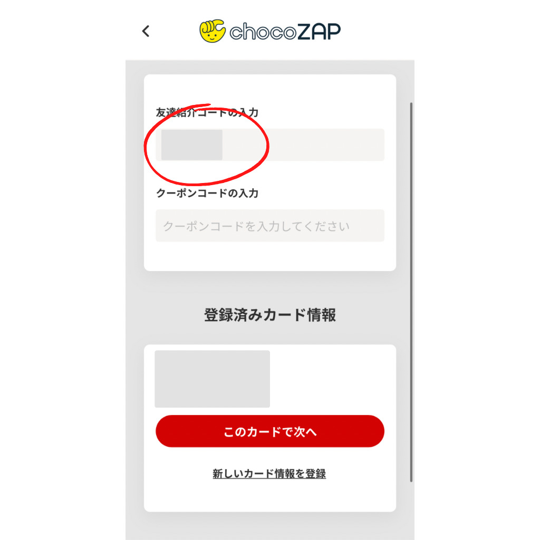Click the 友達紹介コードの入力 label
The image size is (540, 540).
207,113
